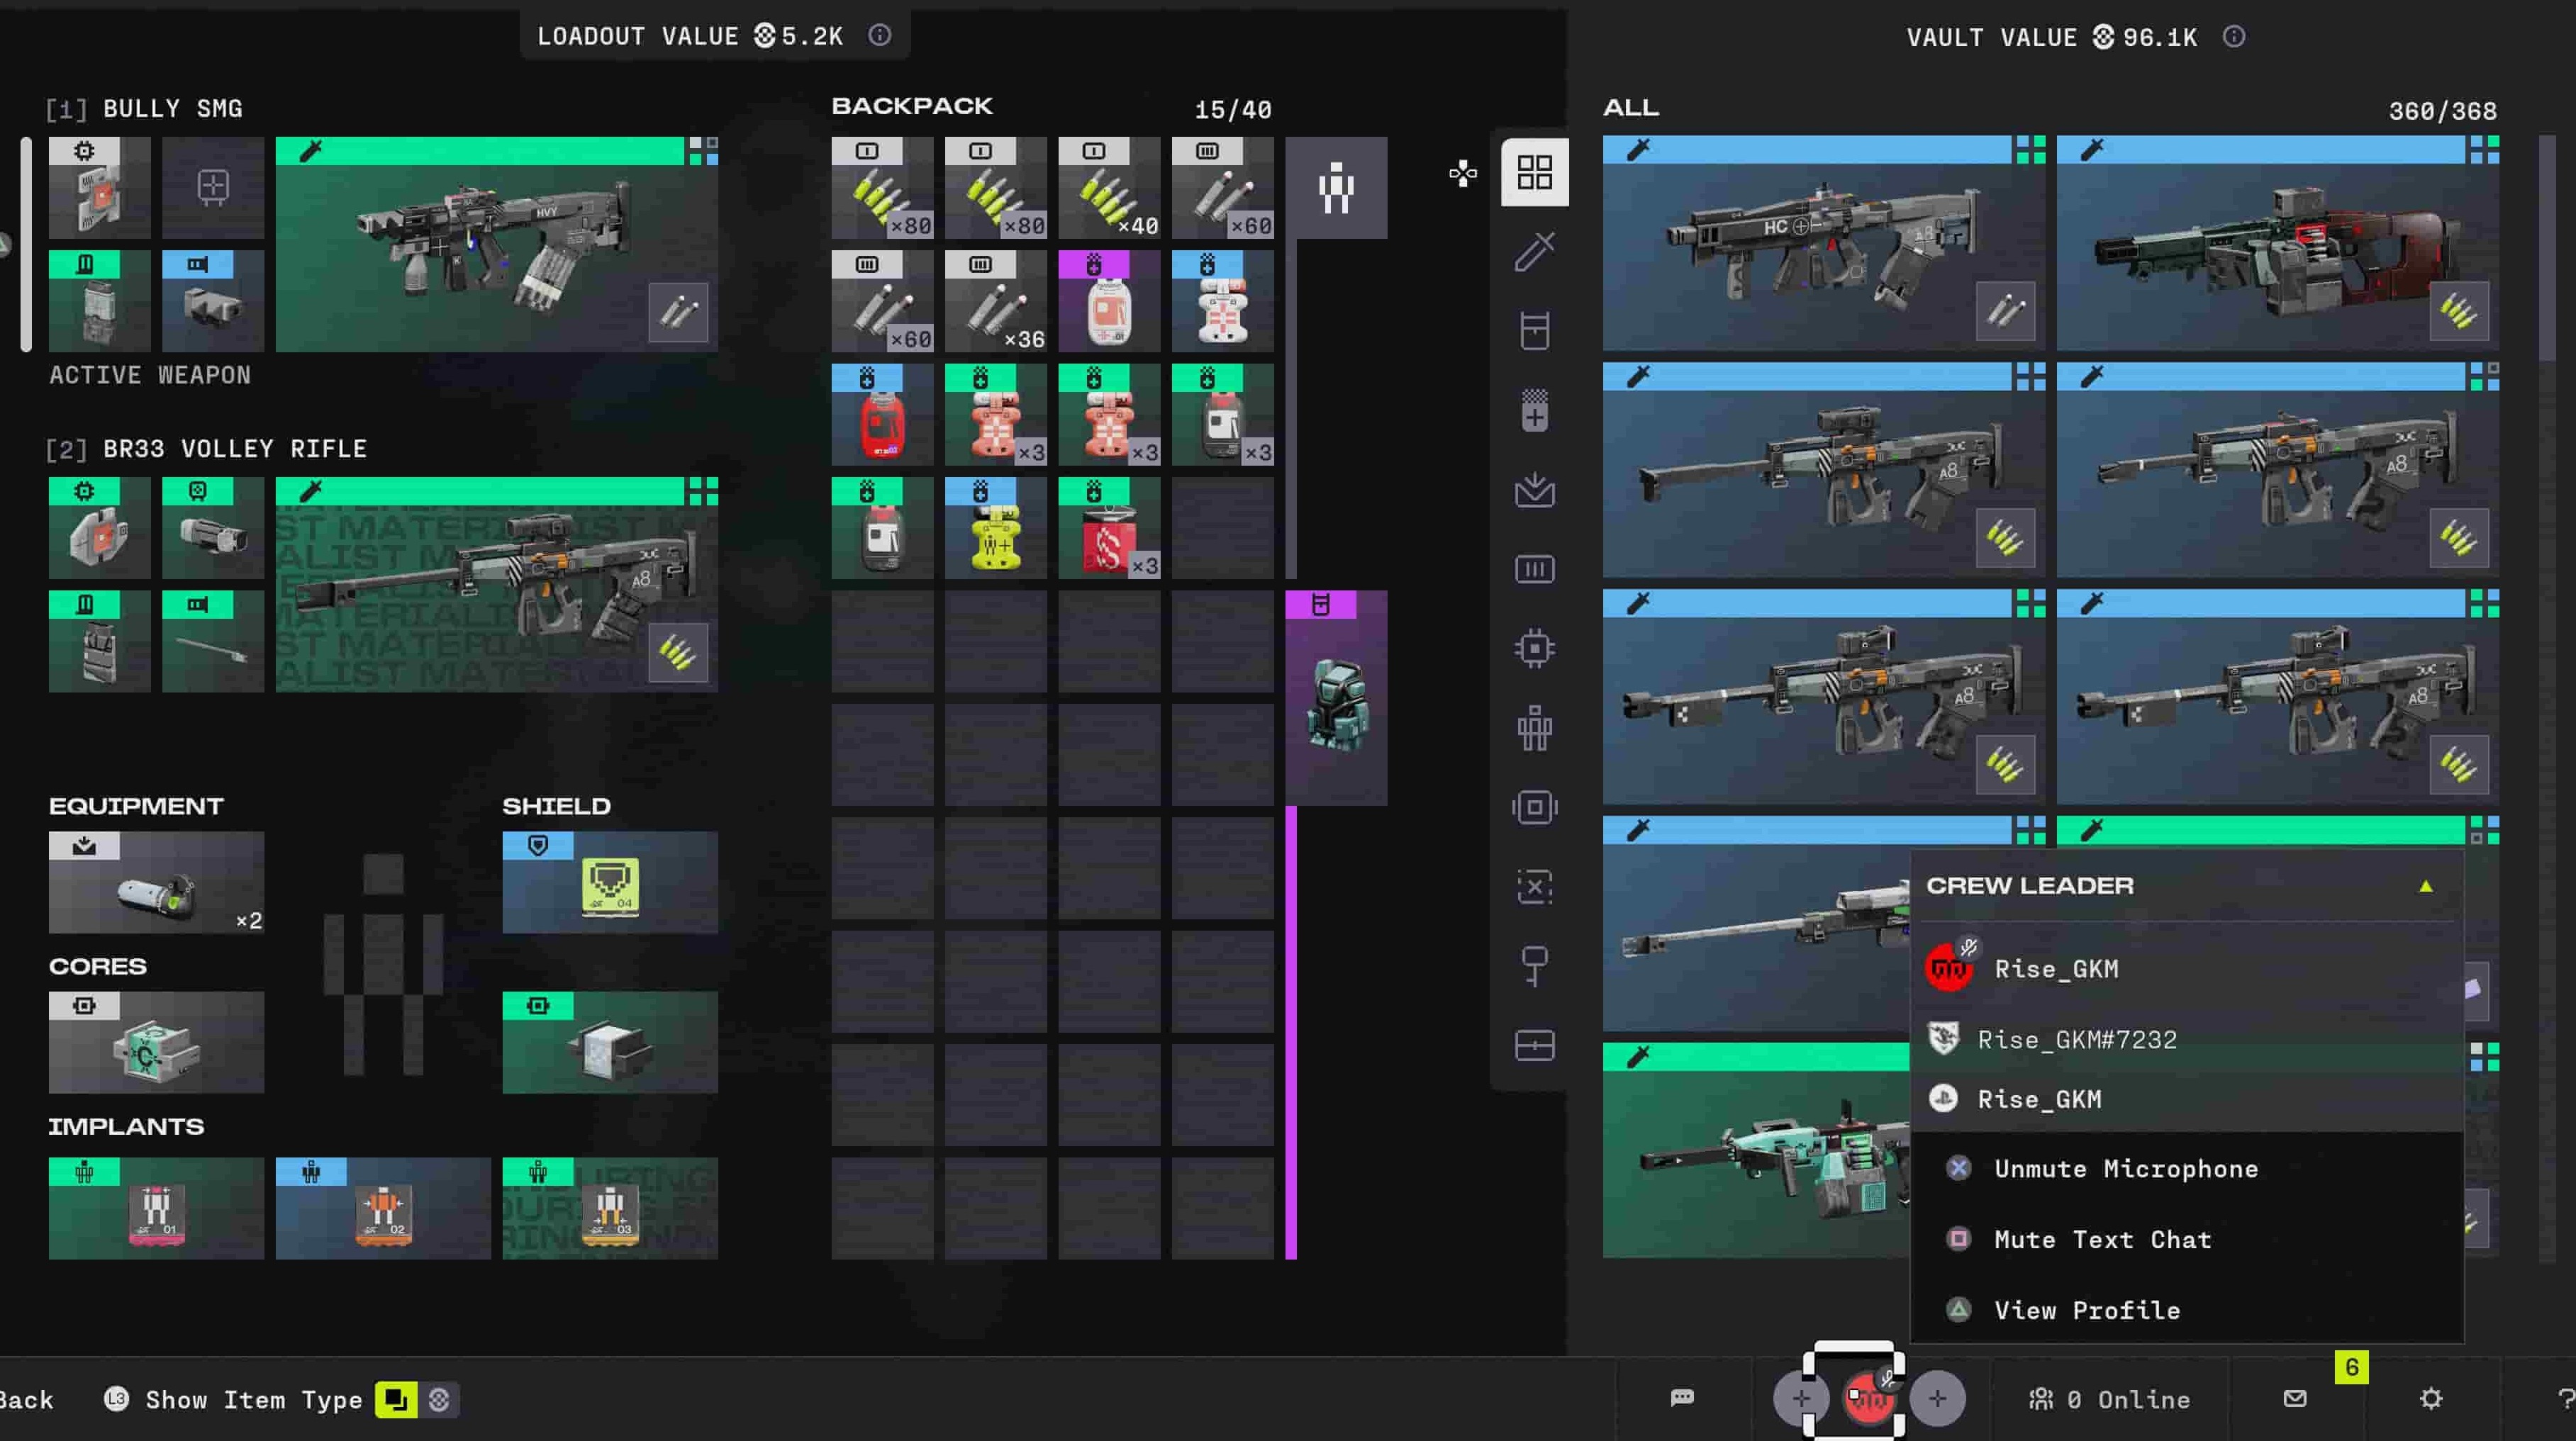Expand the runner character panel beside backpack
2576x1441 pixels.
(1336, 188)
